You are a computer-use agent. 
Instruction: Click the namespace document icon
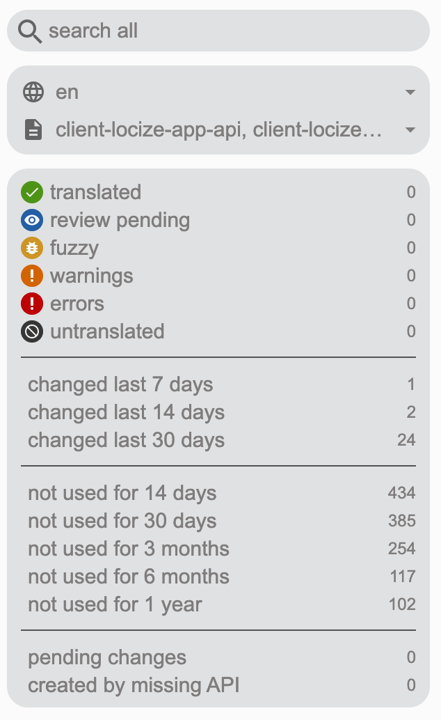tap(33, 130)
